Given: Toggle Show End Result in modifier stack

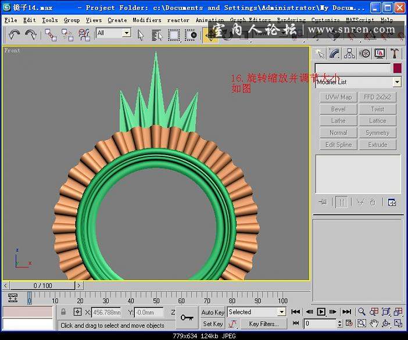Looking at the screenshot, I should 342,202.
